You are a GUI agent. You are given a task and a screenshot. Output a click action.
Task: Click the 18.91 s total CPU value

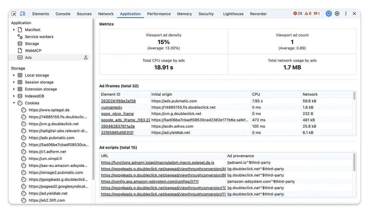click(x=164, y=67)
